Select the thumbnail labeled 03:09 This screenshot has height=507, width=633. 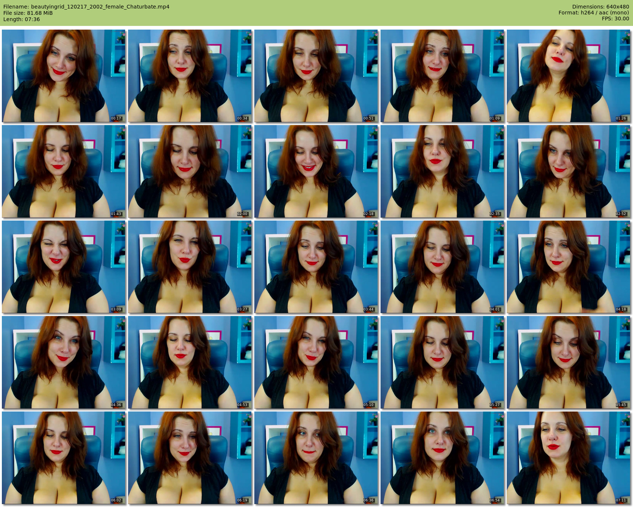pos(64,267)
